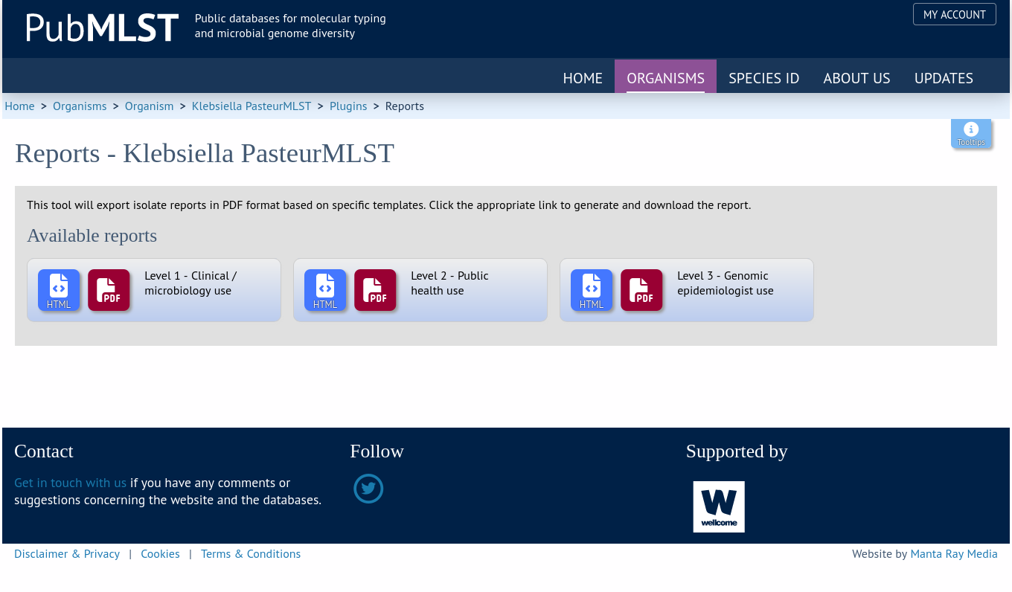The height and width of the screenshot is (592, 1012).
Task: Open the Manta Ray Media link
Action: [954, 554]
